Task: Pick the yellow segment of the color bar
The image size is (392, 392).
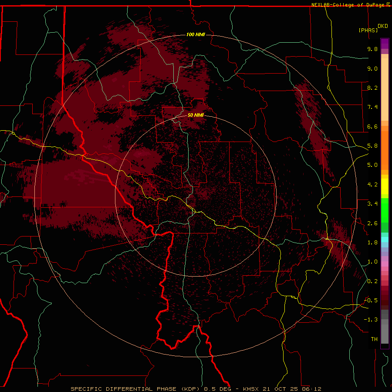Action: (x=385, y=186)
